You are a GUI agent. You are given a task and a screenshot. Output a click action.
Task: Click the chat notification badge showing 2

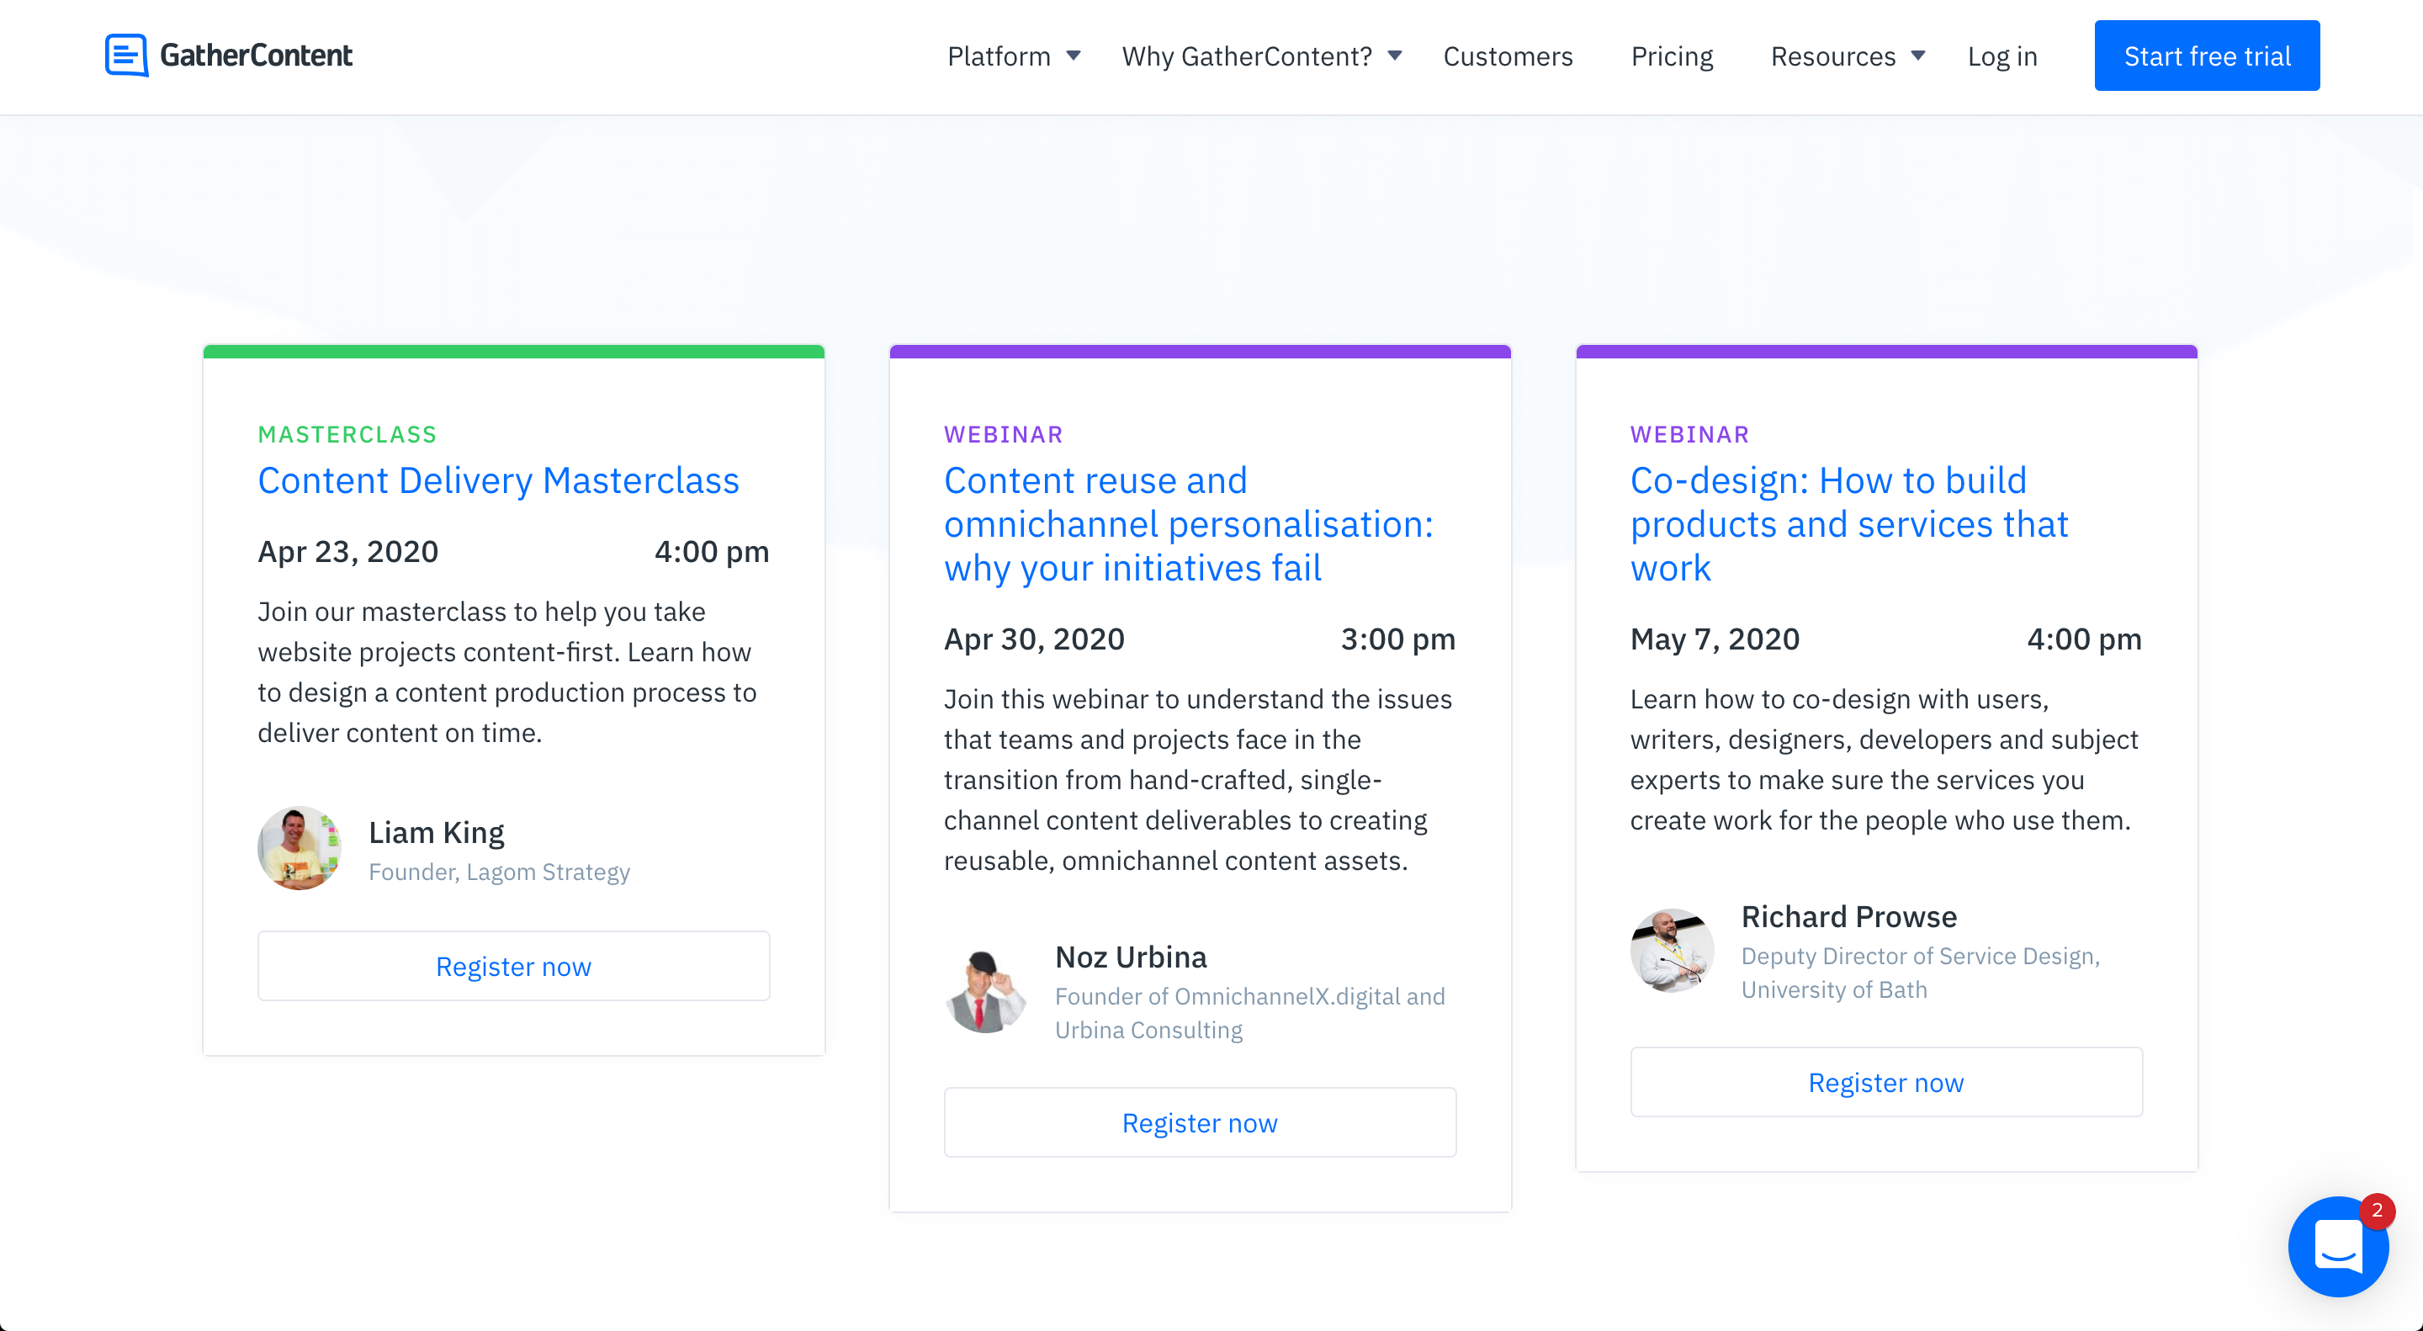pyautogui.click(x=2377, y=1212)
